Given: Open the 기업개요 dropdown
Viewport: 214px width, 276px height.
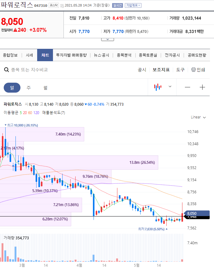Looking at the screenshot, I should coord(133,6).
